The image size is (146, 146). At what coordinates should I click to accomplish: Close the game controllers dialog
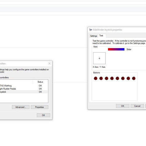pyautogui.click(x=49, y=63)
